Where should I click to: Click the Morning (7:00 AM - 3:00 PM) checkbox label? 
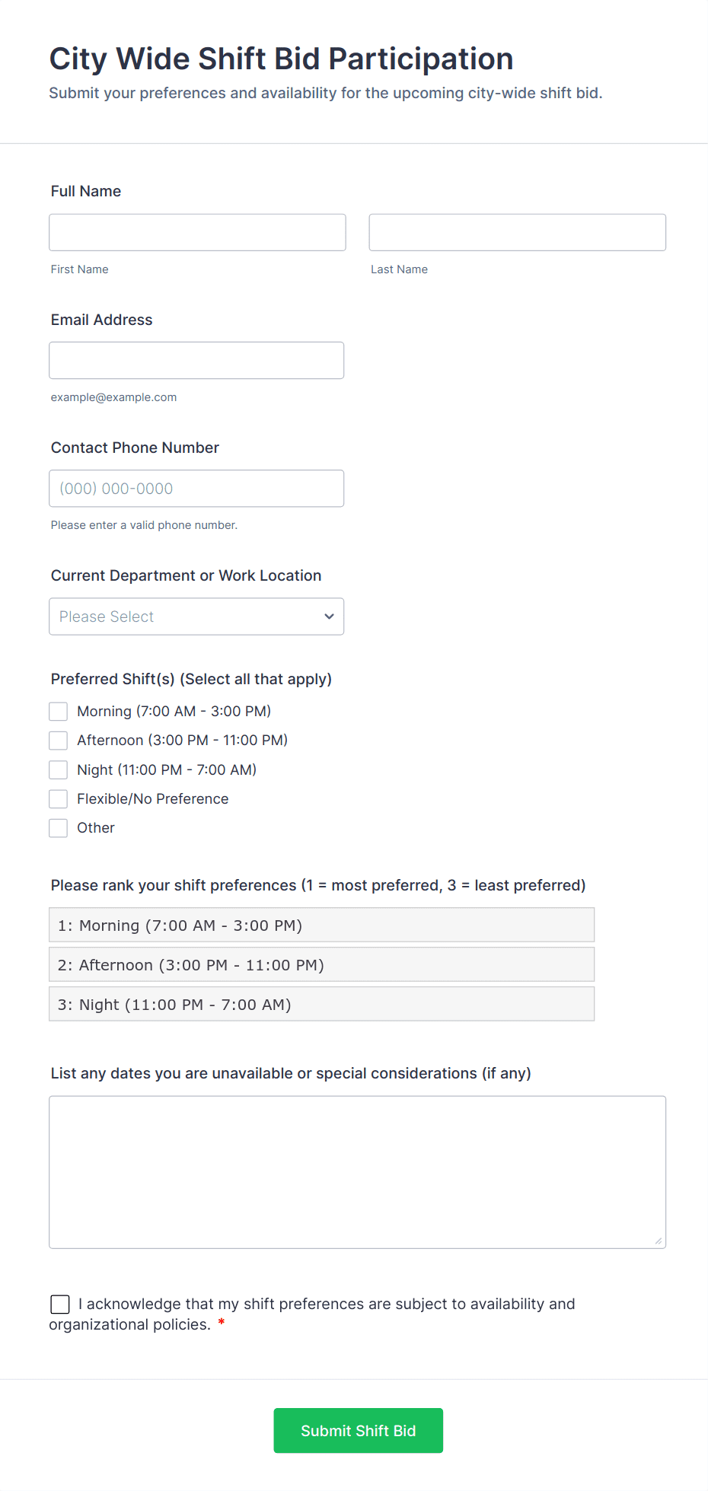click(174, 711)
